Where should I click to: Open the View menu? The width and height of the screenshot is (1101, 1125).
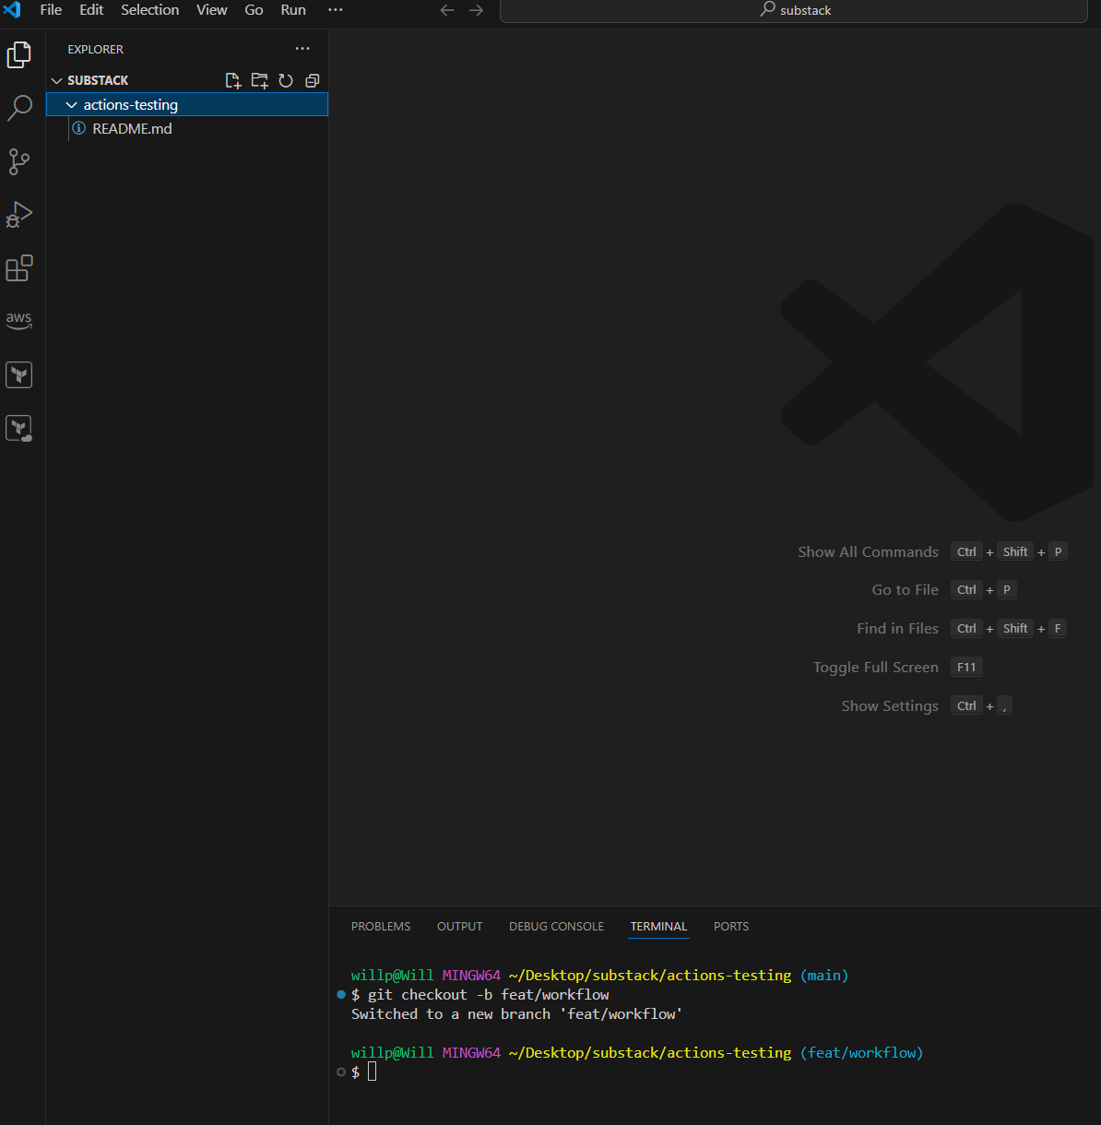point(212,10)
